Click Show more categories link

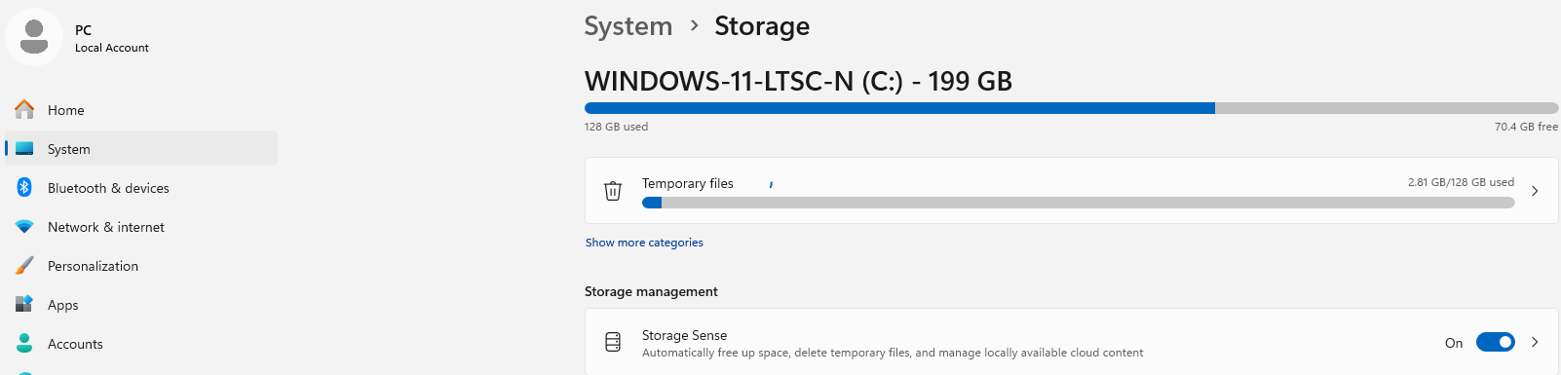tap(644, 243)
